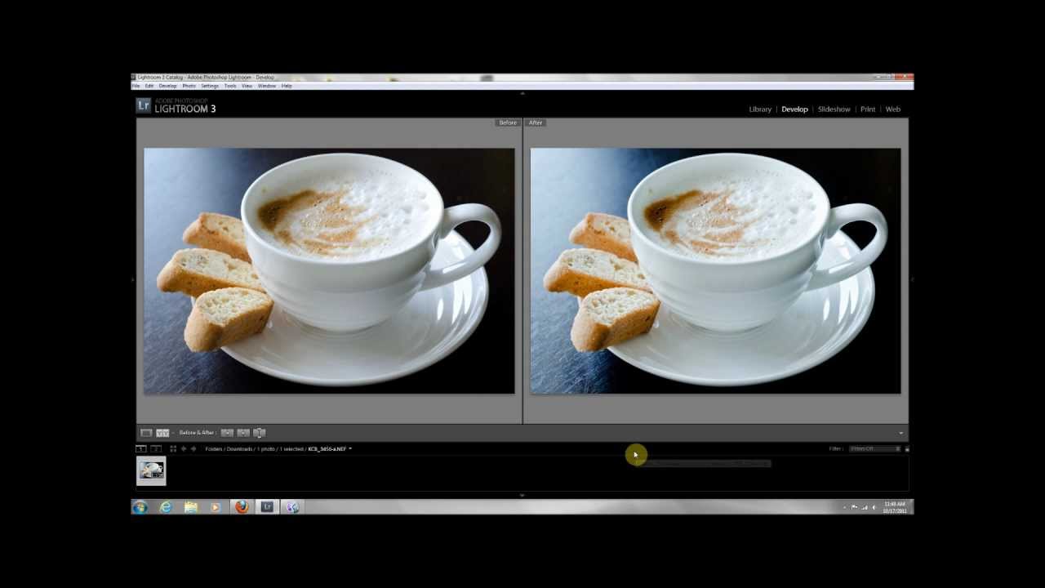Switch to the Library module

coord(760,109)
